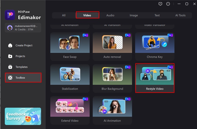Image resolution: width=197 pixels, height=129 pixels.
Task: Click the AI badge on Blur Background card
Action: (x=128, y=67)
